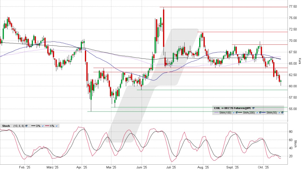The width and height of the screenshot is (304, 171).
Task: Hide the K% line via its checkmark
Action: 57,126
